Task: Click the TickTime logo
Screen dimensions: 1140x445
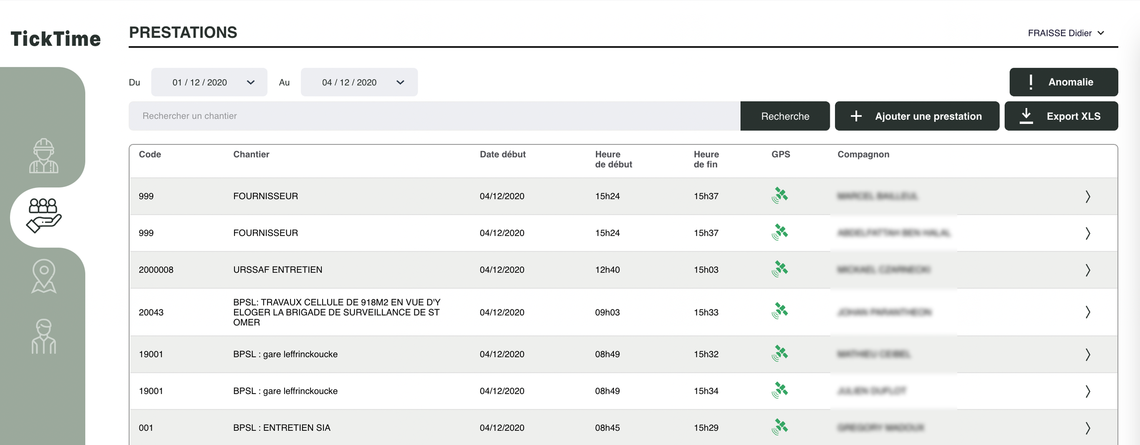Action: click(x=56, y=38)
